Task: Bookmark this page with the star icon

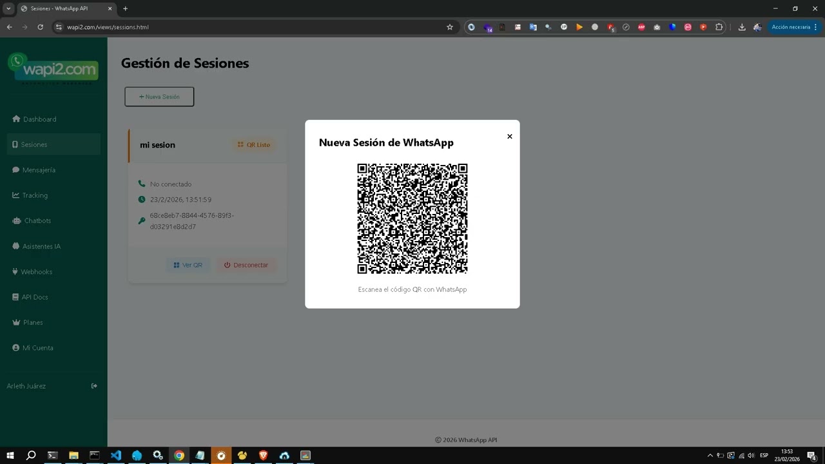Action: (x=450, y=27)
